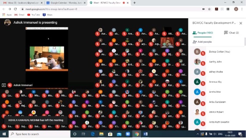
Task: Open the Gmail bookmark
Action: point(20,15)
